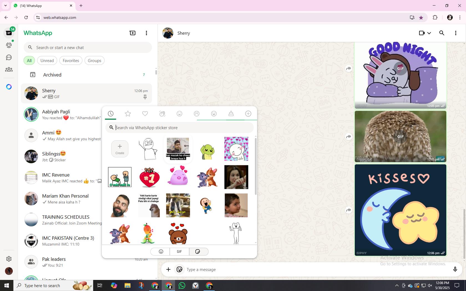Open the Channels icon in sidebar
The width and height of the screenshot is (466, 291).
point(9,57)
